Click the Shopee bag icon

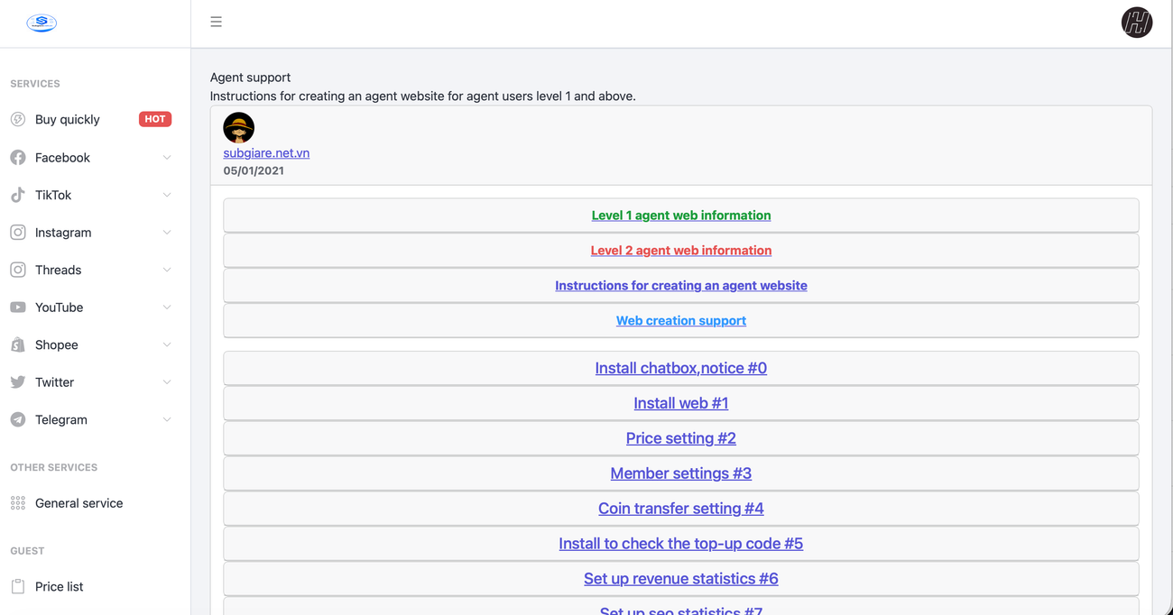[18, 344]
